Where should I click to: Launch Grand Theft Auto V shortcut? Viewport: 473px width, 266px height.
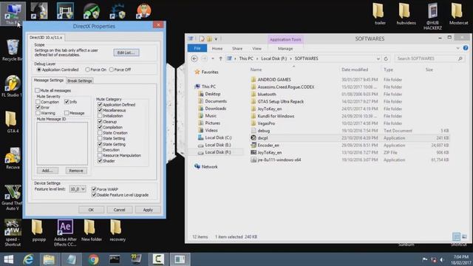click(12, 197)
